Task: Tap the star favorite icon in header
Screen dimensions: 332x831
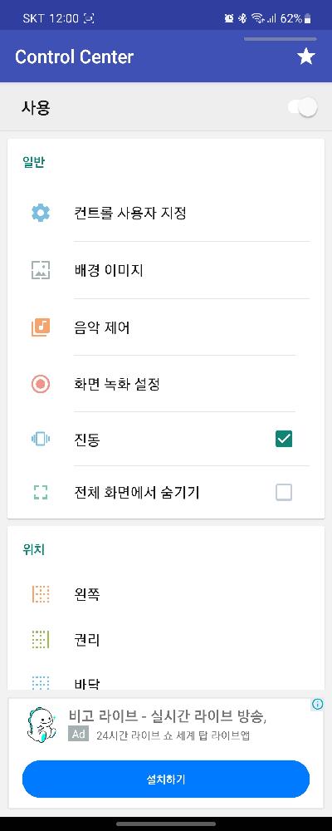Action: point(306,57)
